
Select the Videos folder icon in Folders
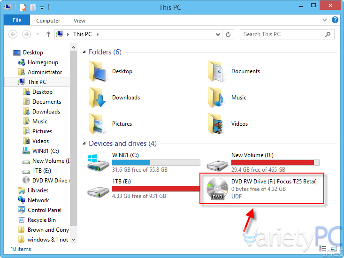coord(216,124)
